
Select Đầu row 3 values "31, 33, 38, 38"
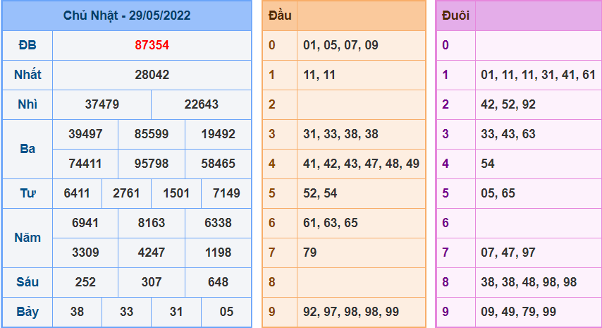[x=340, y=133]
